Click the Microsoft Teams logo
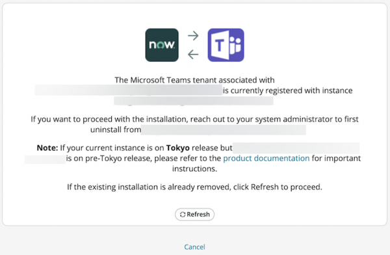Screen dimensions: 390x255 pyautogui.click(x=226, y=45)
